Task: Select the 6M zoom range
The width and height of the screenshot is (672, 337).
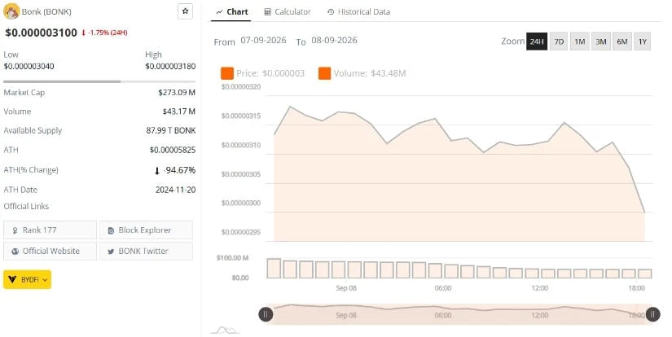Action: [x=621, y=42]
